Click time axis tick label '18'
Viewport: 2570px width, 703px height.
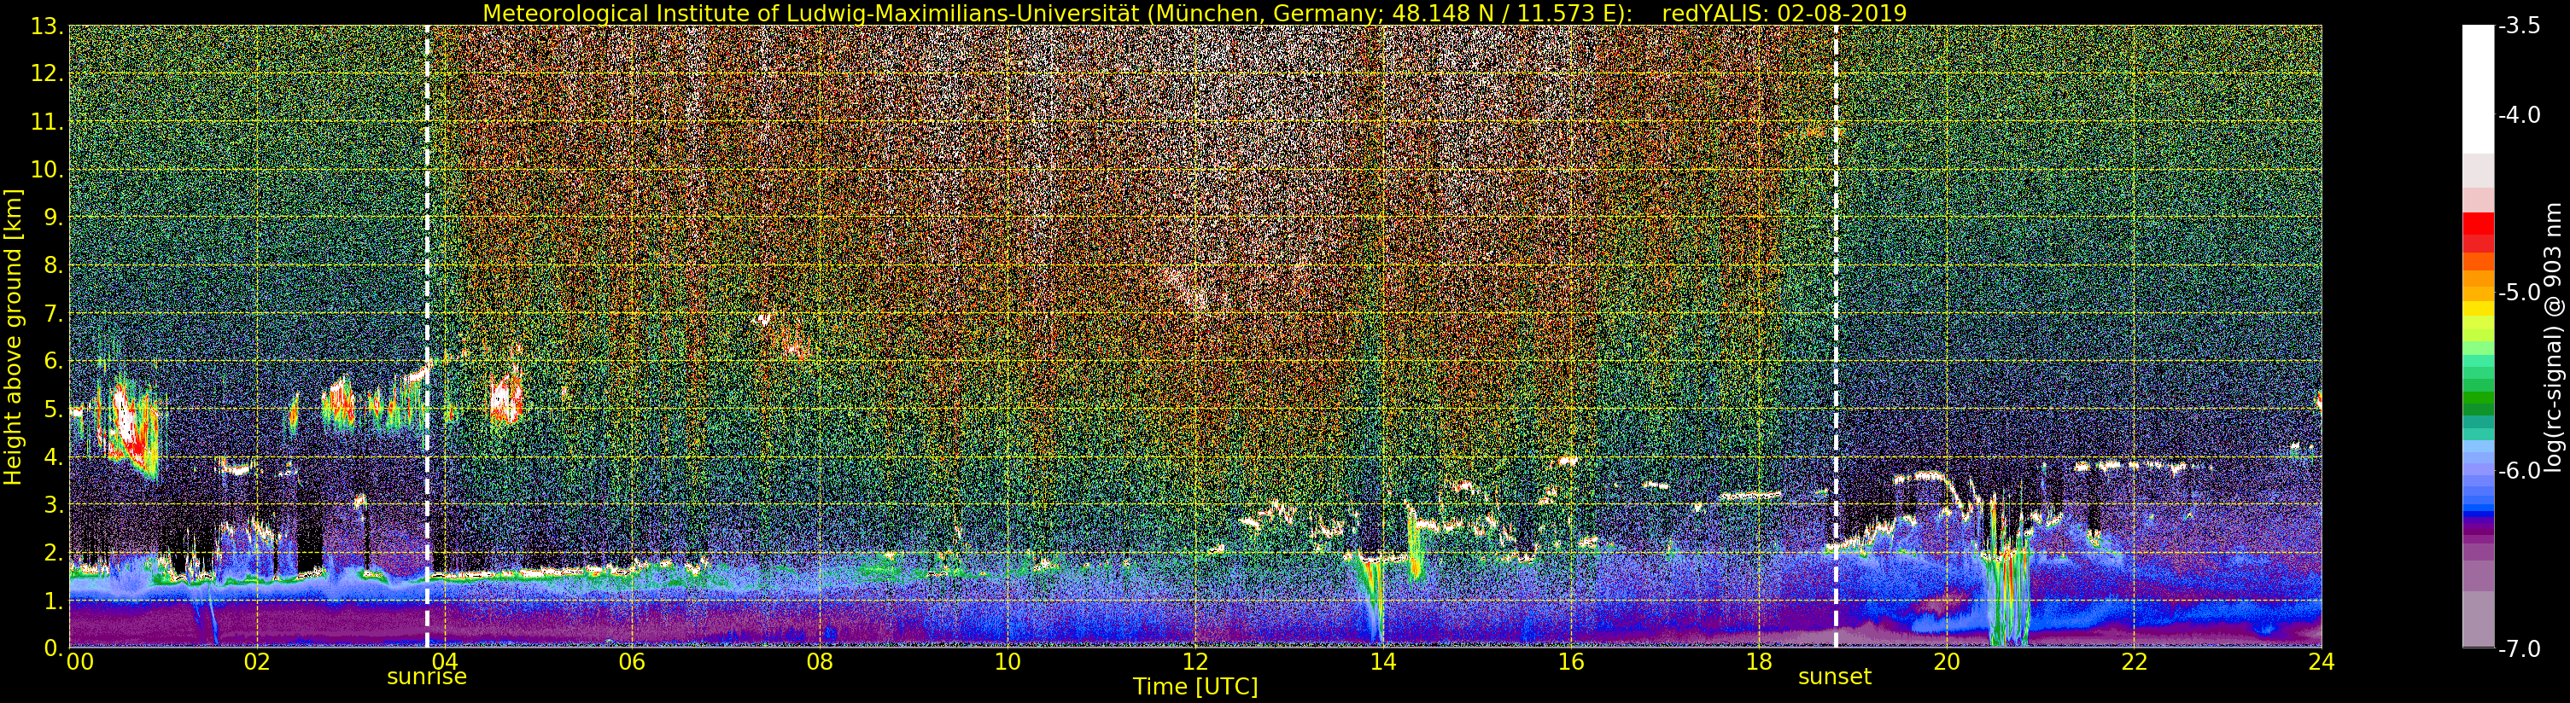(1758, 661)
